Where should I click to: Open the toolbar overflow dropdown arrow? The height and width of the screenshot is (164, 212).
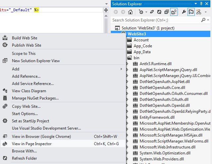coord(206,12)
